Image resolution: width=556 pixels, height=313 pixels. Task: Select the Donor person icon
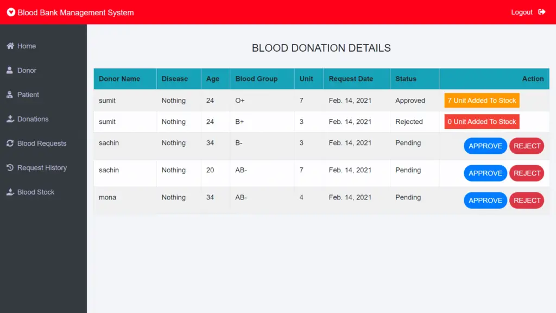[x=9, y=70]
